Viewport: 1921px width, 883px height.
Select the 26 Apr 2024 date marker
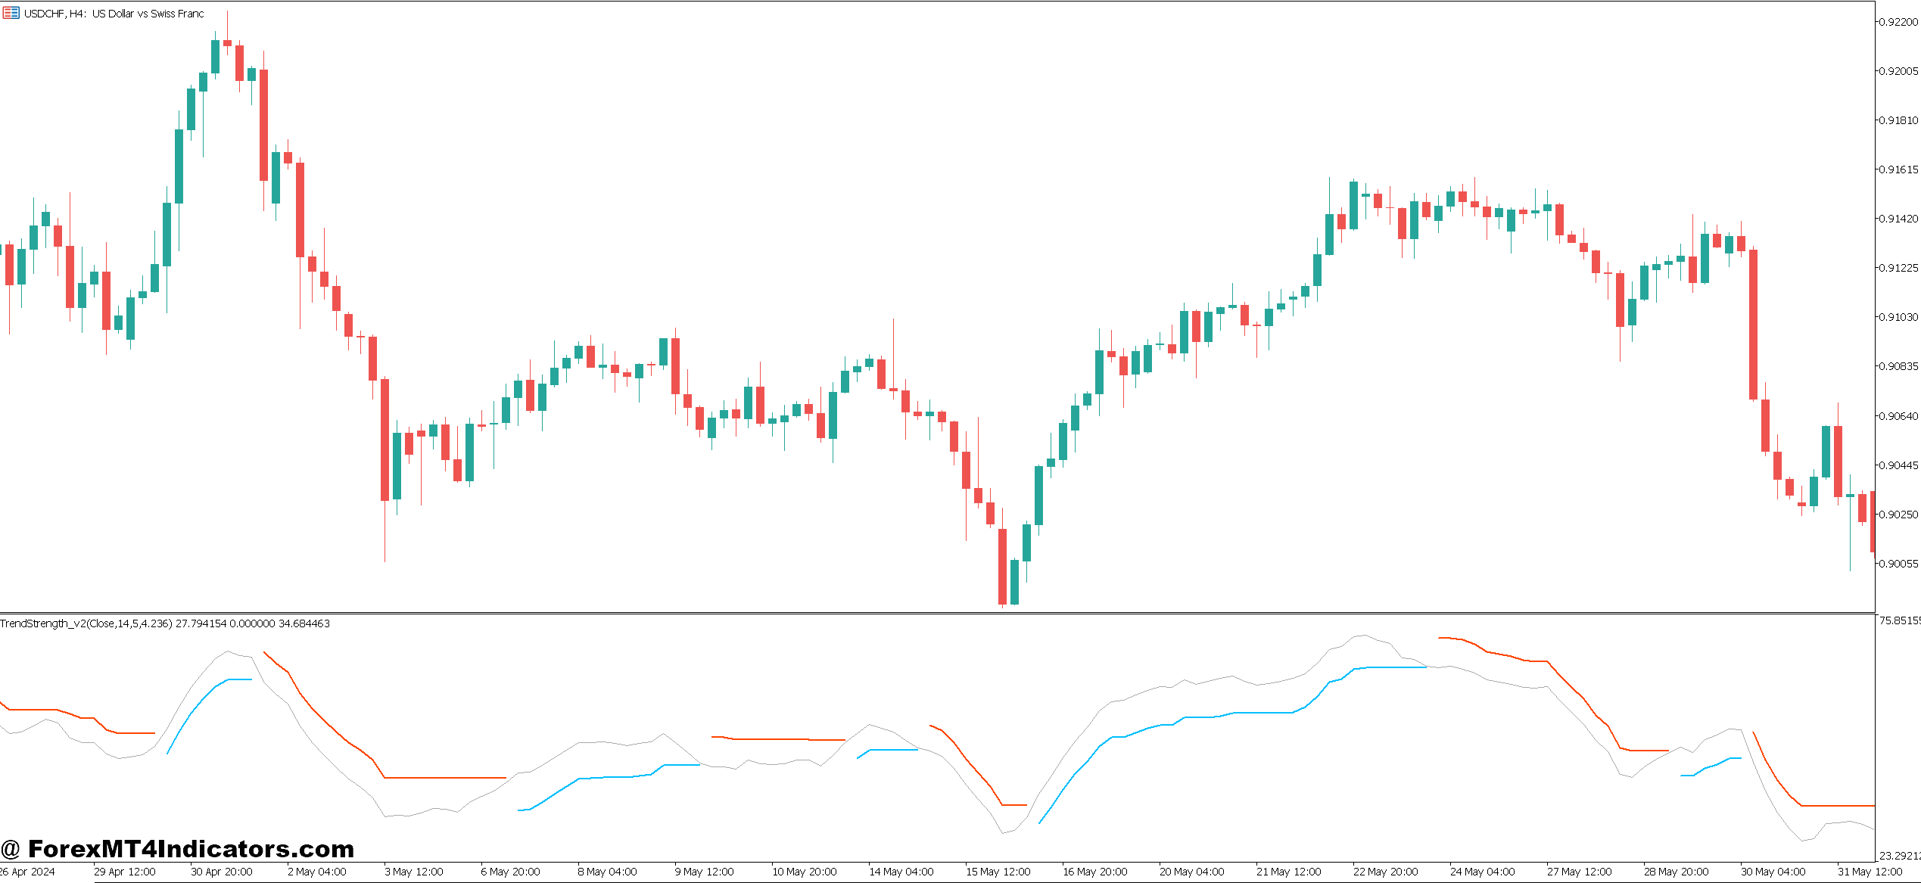[x=27, y=872]
